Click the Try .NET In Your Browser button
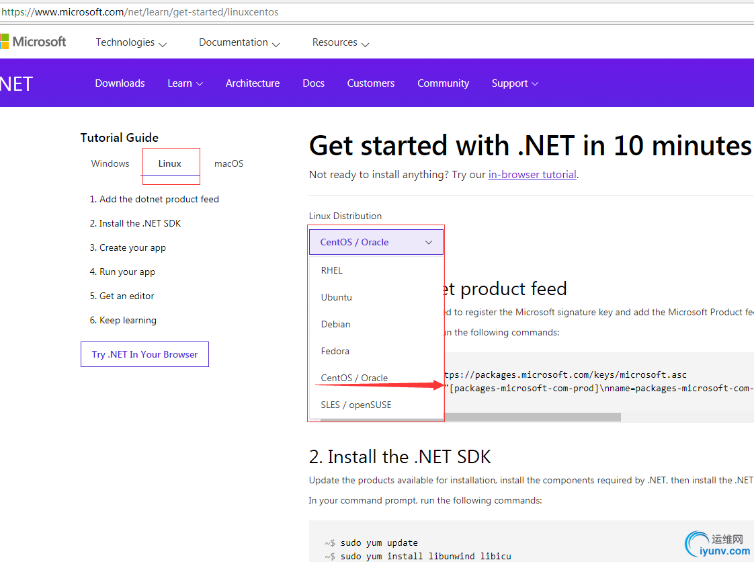754x562 pixels. click(x=144, y=354)
